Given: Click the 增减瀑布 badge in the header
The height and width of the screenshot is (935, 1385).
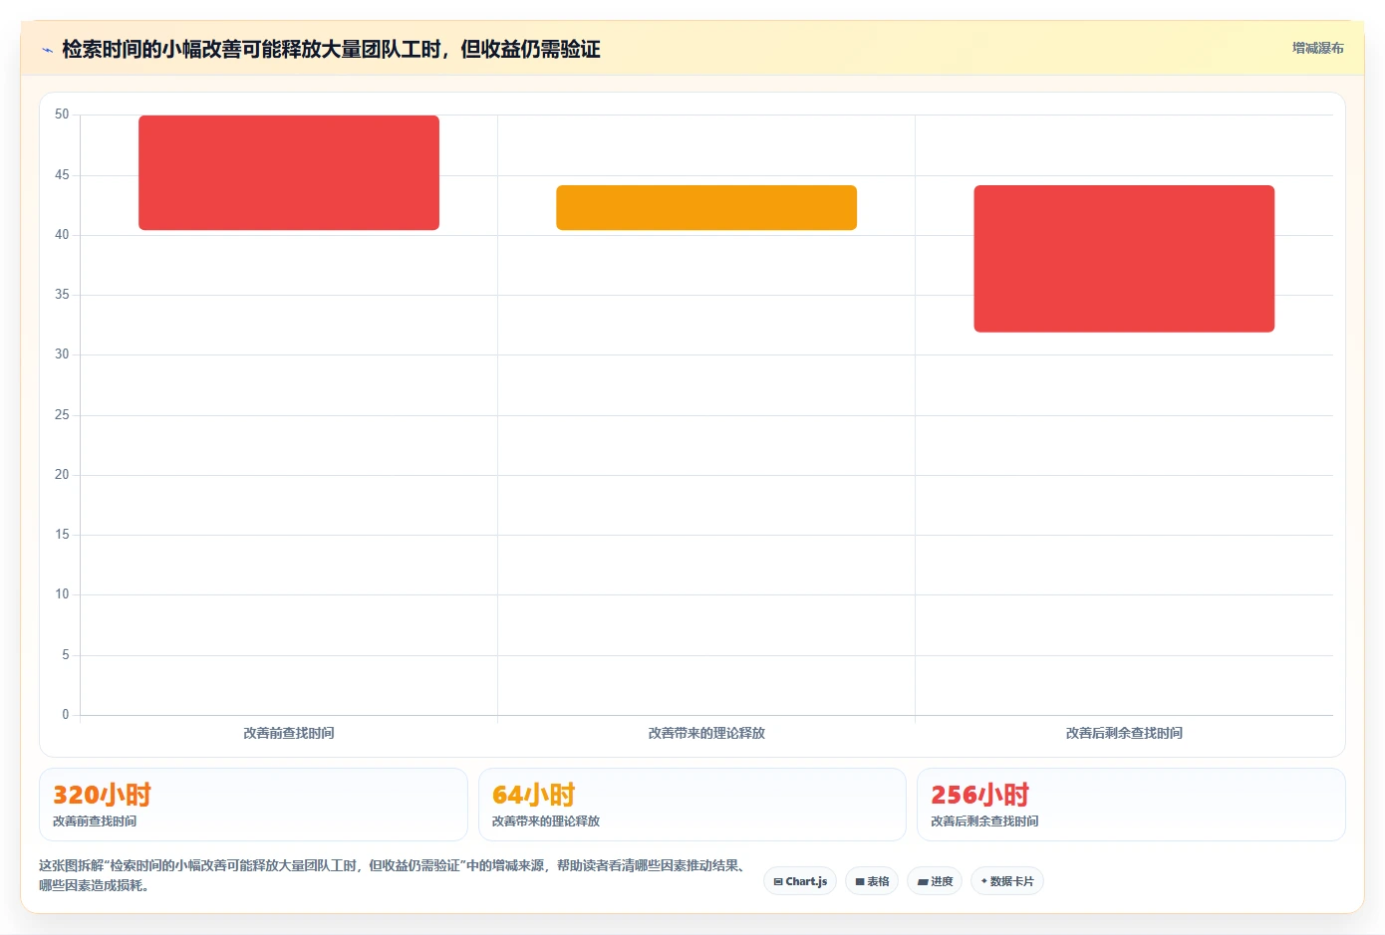Looking at the screenshot, I should click(x=1317, y=48).
